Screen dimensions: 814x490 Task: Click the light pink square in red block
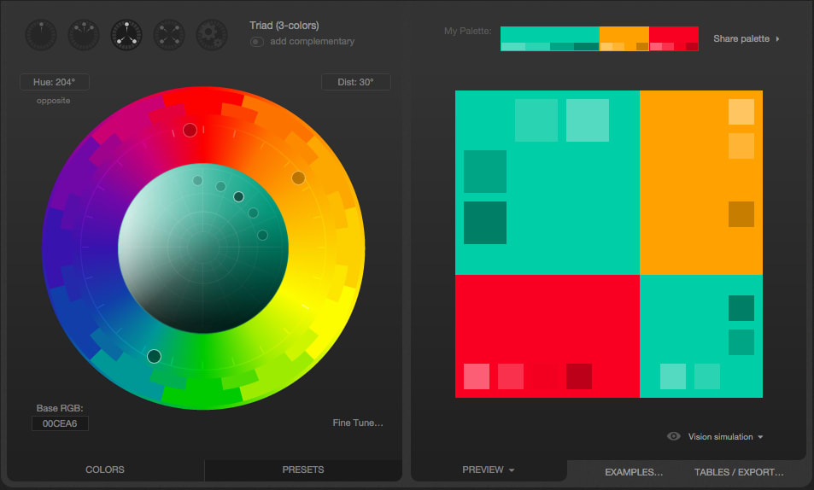477,376
